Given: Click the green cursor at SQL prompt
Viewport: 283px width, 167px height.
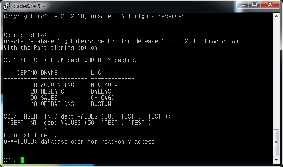Looking at the screenshot, I should 22,160.
